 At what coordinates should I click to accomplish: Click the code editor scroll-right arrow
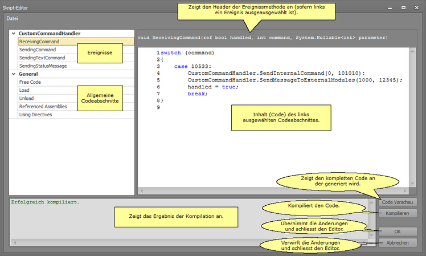(405, 190)
